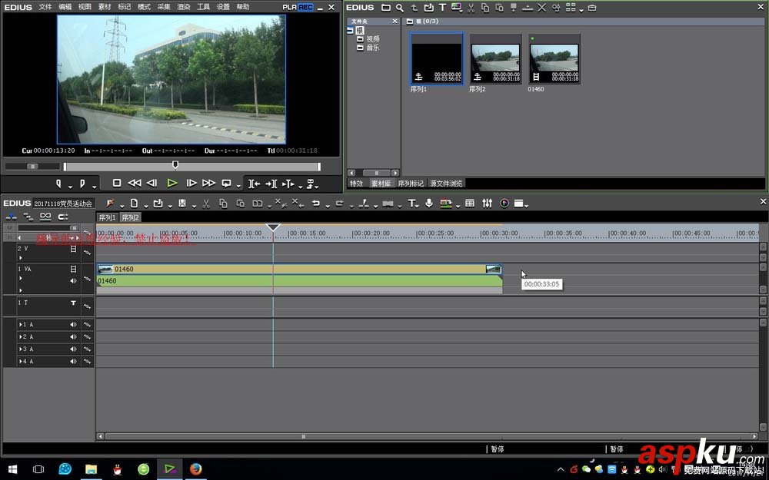Toggle title visibility on 1 T track
769x480 pixels.
pyautogui.click(x=73, y=303)
